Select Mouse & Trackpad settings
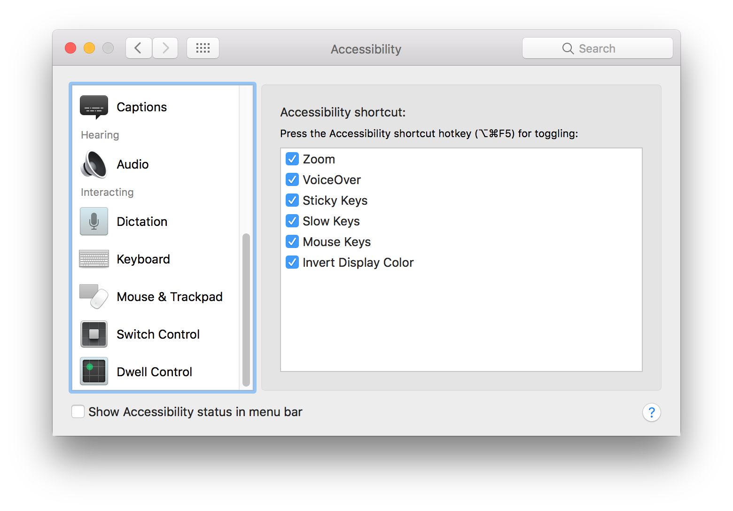Viewport: 733px width, 511px height. pyautogui.click(x=169, y=296)
